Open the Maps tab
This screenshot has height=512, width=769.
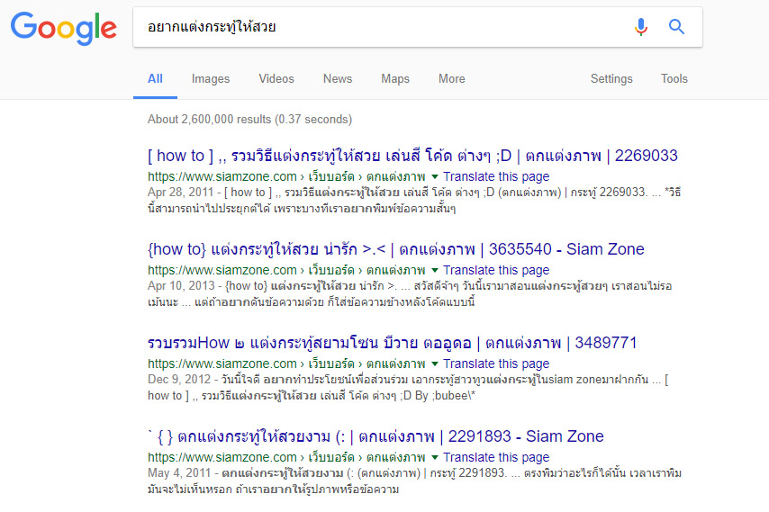coord(395,79)
